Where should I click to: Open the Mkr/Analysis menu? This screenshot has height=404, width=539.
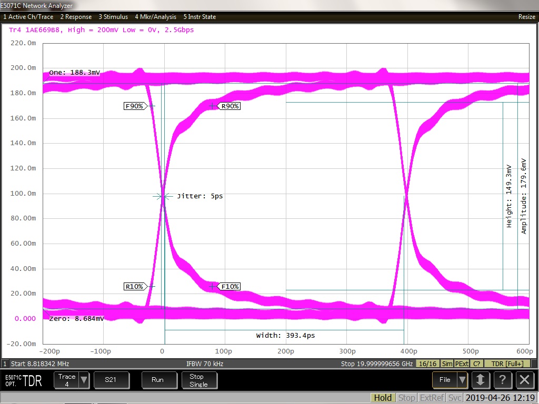155,17
